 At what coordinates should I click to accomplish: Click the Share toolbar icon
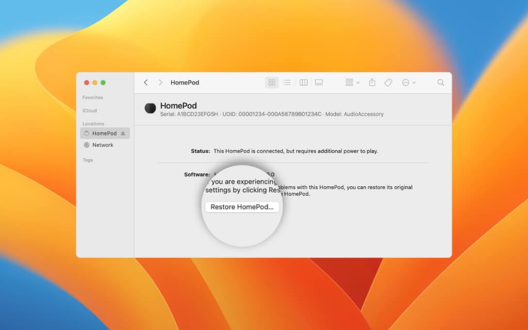click(372, 82)
